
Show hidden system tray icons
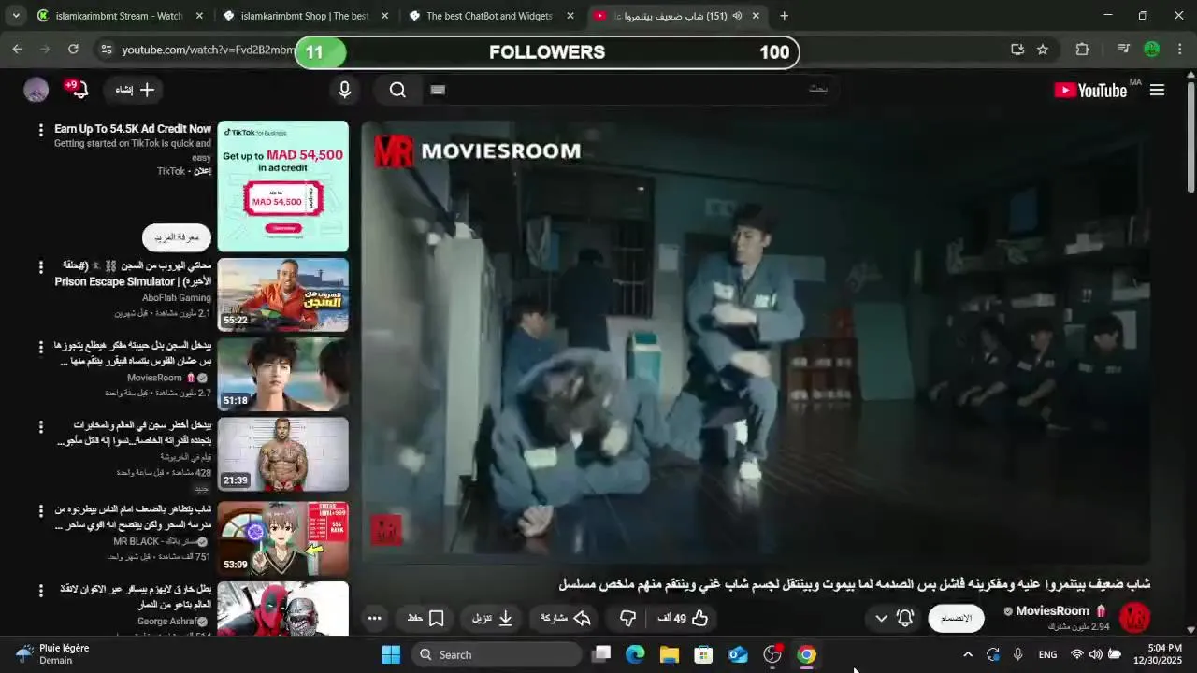coord(968,654)
